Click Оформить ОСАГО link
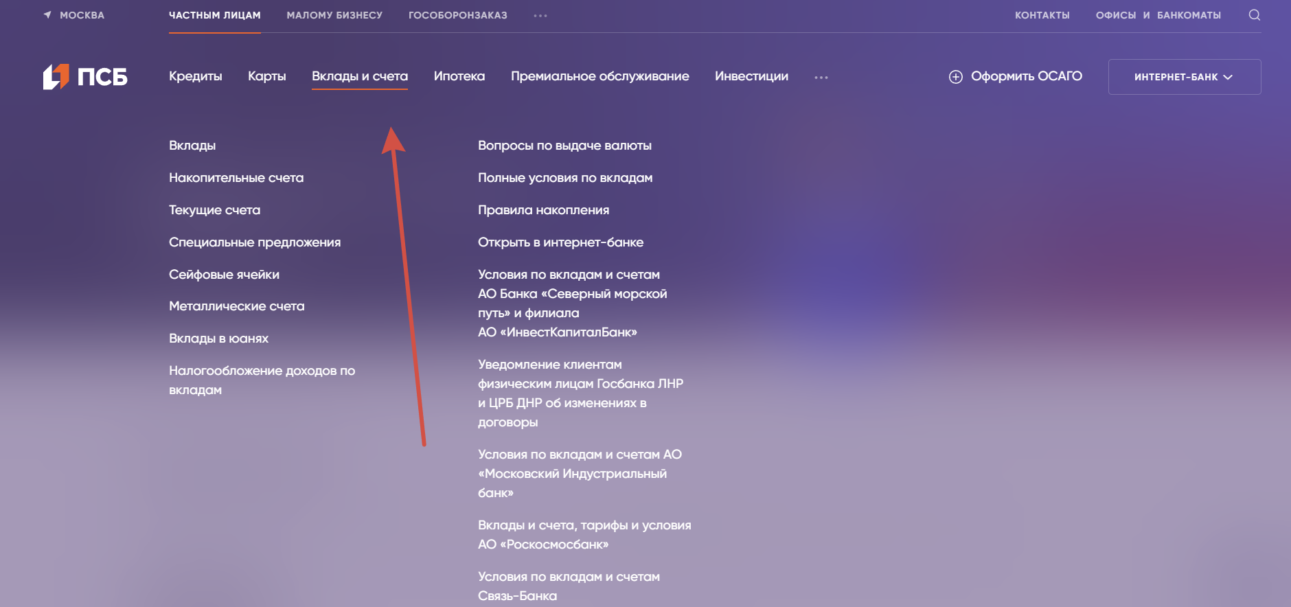This screenshot has height=607, width=1291. [x=1027, y=76]
